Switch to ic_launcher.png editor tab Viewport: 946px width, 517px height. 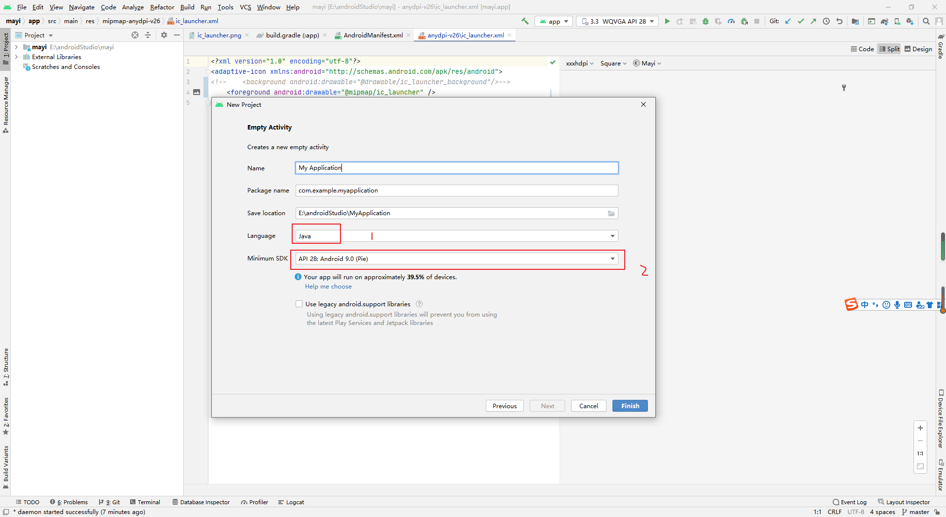pos(219,35)
